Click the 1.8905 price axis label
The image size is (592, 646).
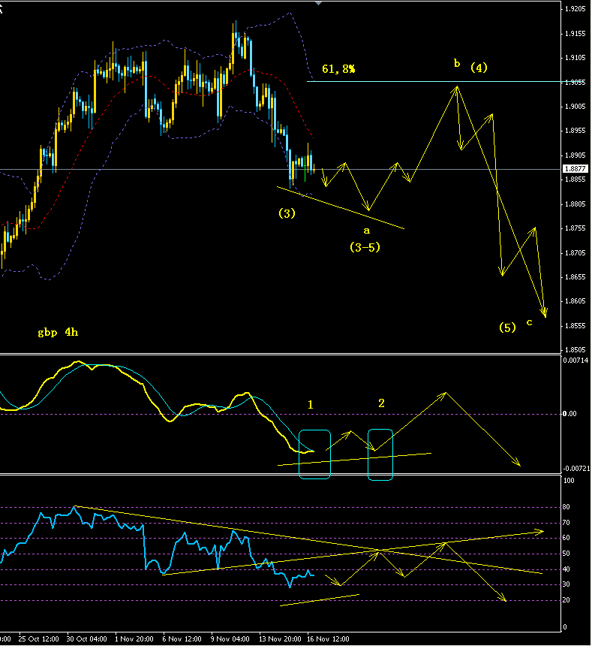(x=575, y=155)
